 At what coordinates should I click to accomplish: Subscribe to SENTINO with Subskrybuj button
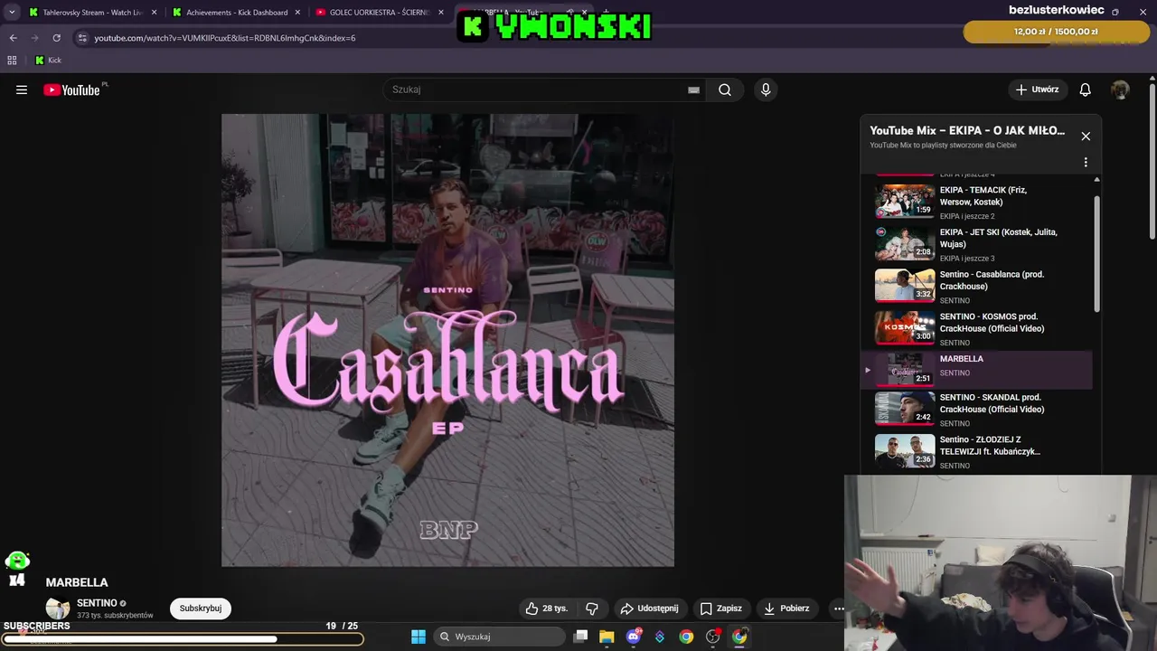(201, 609)
